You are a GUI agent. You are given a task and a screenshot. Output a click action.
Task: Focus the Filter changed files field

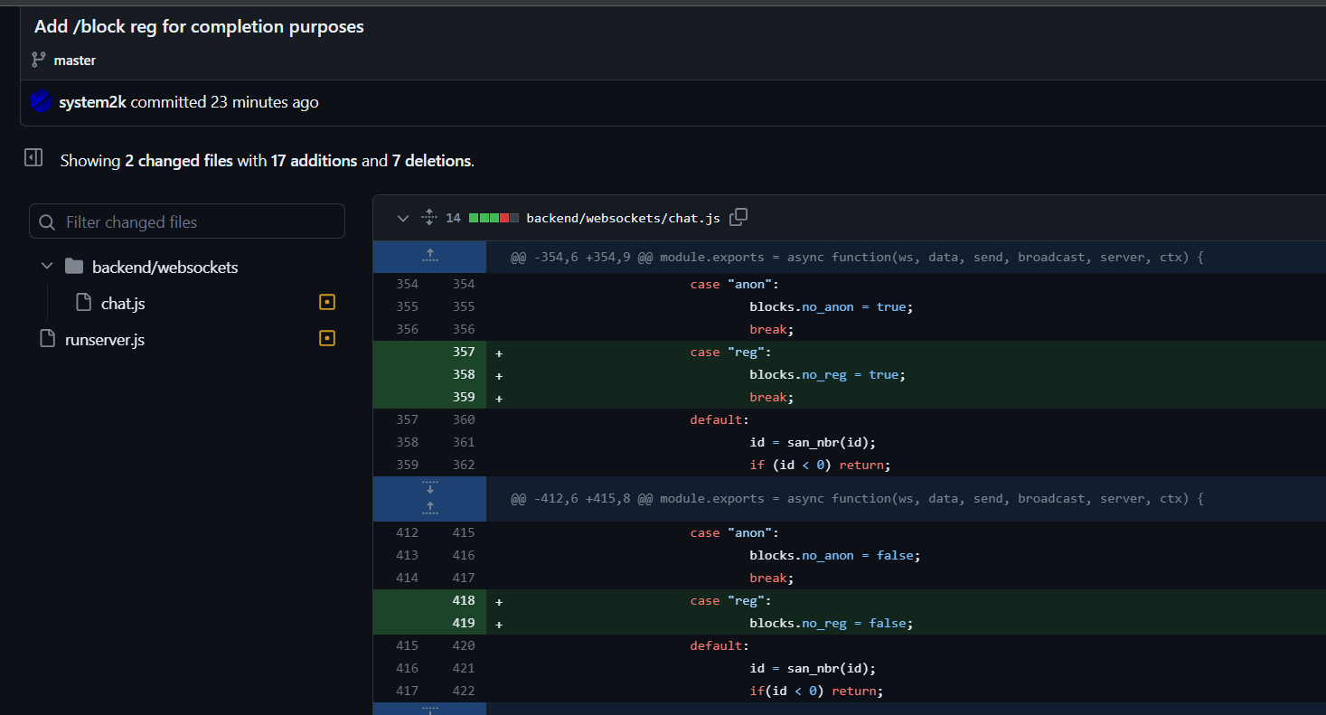tap(199, 221)
